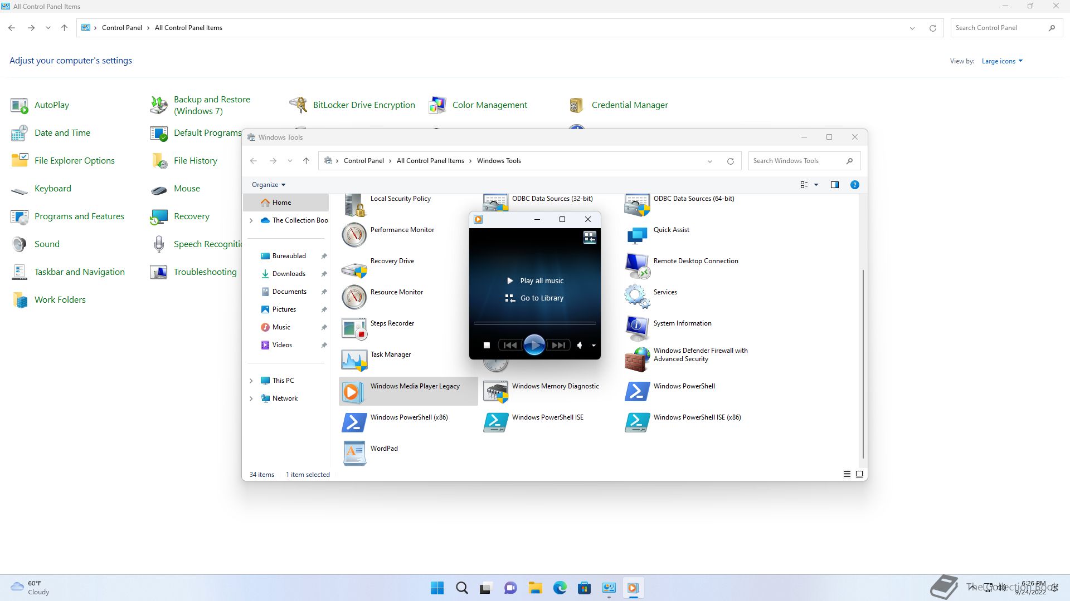Open Windows PowerShell (x86)
This screenshot has height=601, width=1070.
[x=395, y=422]
